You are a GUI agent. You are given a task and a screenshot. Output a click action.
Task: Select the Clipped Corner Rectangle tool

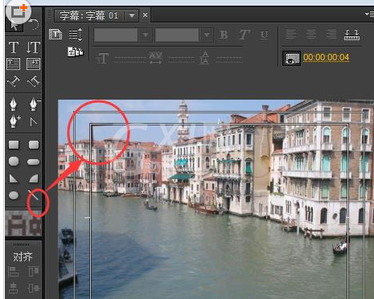click(14, 162)
